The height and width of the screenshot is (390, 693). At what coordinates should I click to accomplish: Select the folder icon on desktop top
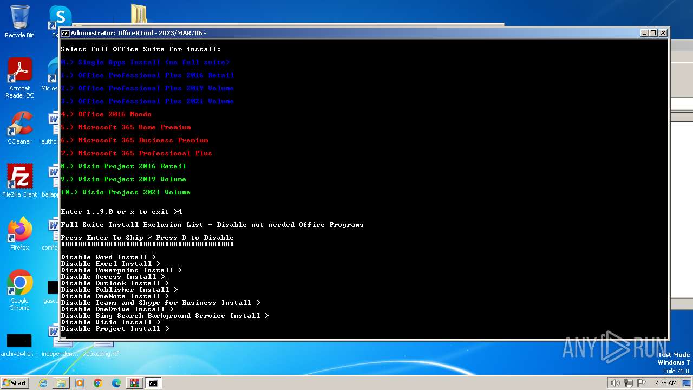[x=139, y=15]
